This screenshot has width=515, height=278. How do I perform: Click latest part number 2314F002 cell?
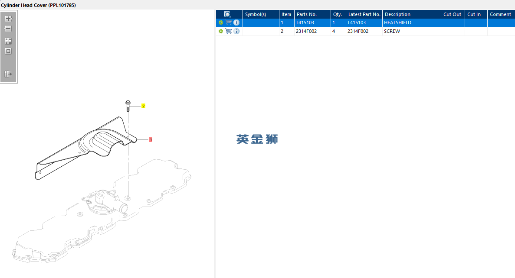[364, 31]
